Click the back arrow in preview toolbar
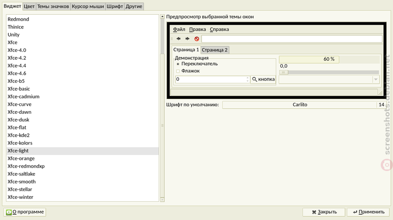The height and width of the screenshot is (220, 393). [178, 39]
